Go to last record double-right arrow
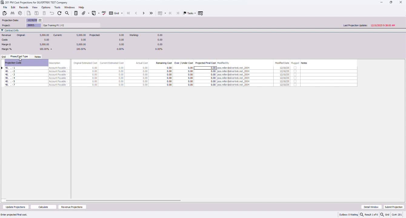 point(151,13)
